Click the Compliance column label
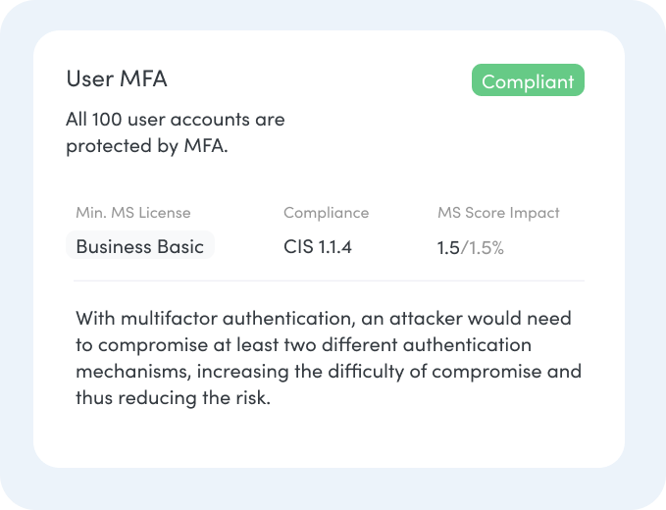The image size is (666, 510). click(326, 212)
